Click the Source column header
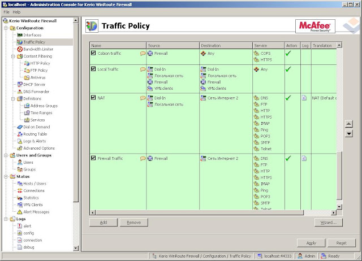The height and width of the screenshot is (261, 362). (173, 45)
